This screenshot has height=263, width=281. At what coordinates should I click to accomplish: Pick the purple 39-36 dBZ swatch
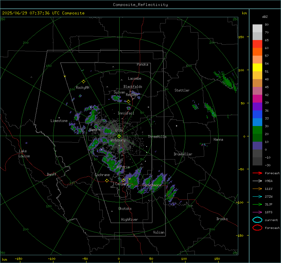pyautogui.click(x=257, y=106)
